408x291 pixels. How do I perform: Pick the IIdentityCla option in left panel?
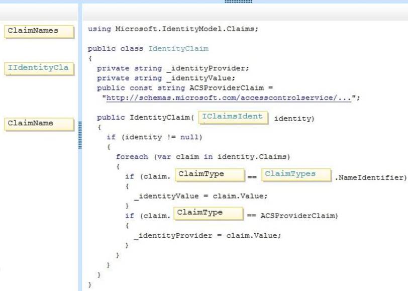39,68
